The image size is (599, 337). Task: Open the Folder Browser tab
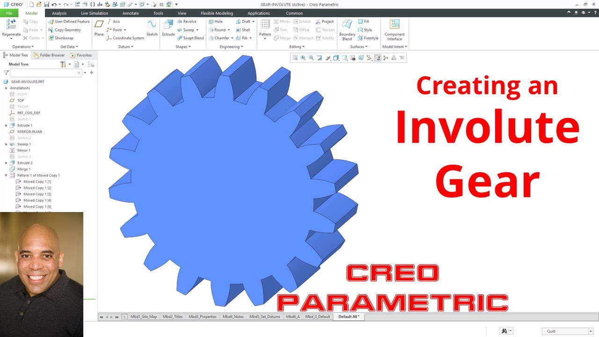pyautogui.click(x=49, y=55)
